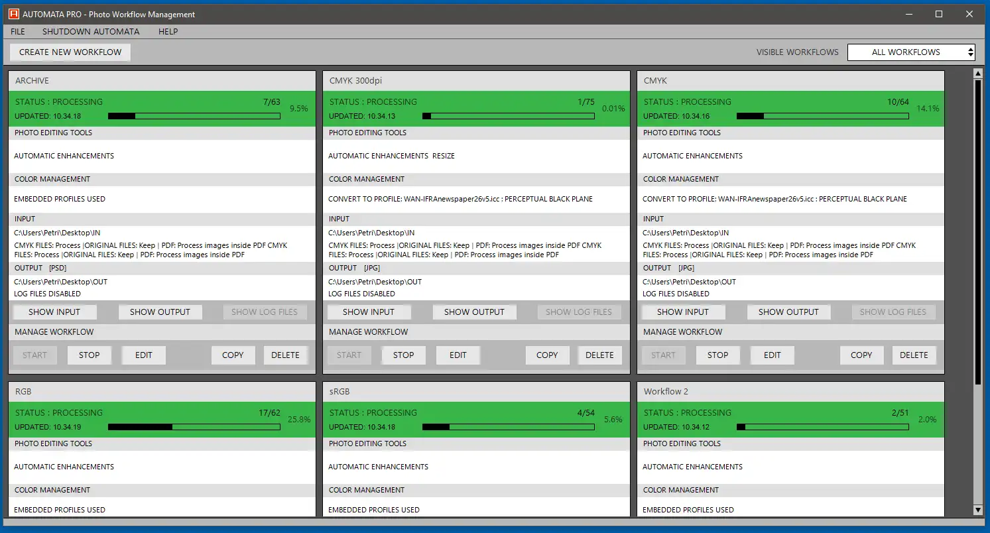The height and width of the screenshot is (533, 990).
Task: Click SHOW OUTPUT in CMYK workflow
Action: point(788,312)
